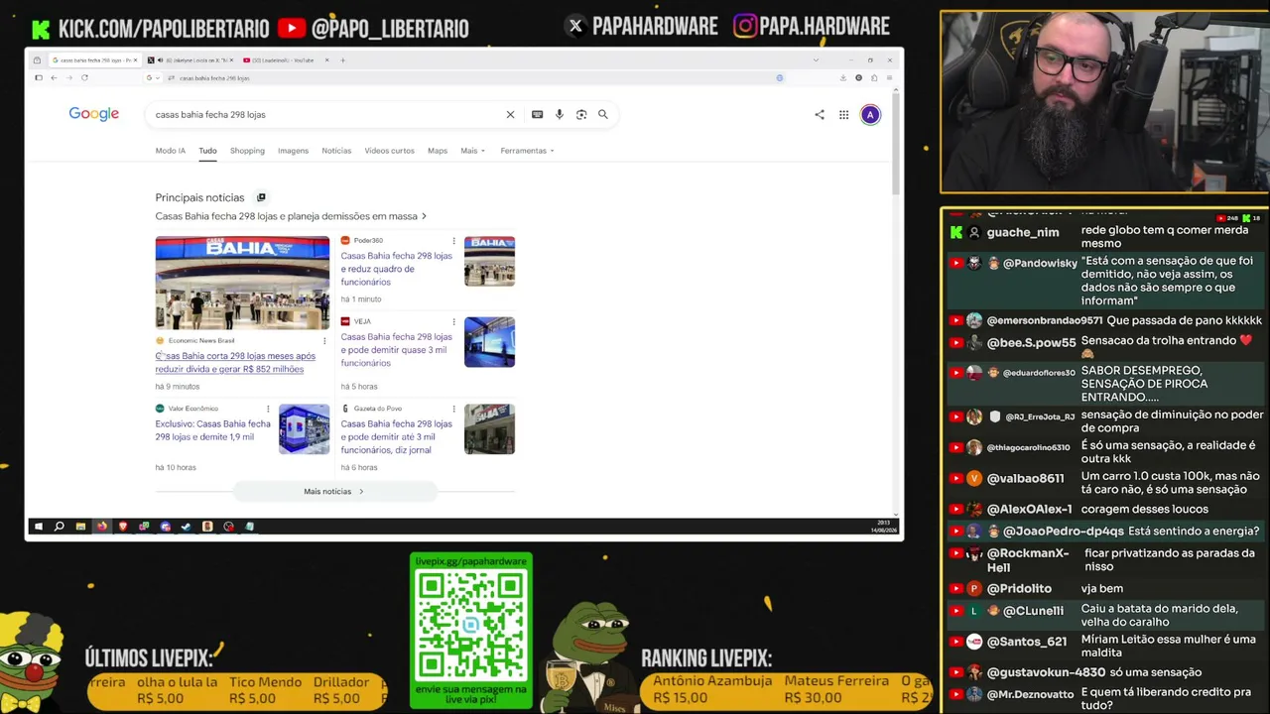Click the Poder360 article thumbnail
Screen dimensions: 1270x714
click(x=489, y=261)
